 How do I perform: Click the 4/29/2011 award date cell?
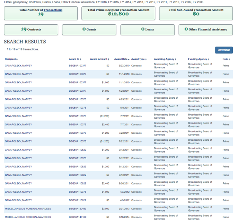(124, 99)
